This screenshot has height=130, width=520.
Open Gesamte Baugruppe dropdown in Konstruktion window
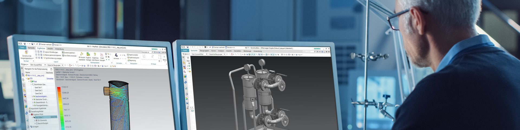point(217,54)
